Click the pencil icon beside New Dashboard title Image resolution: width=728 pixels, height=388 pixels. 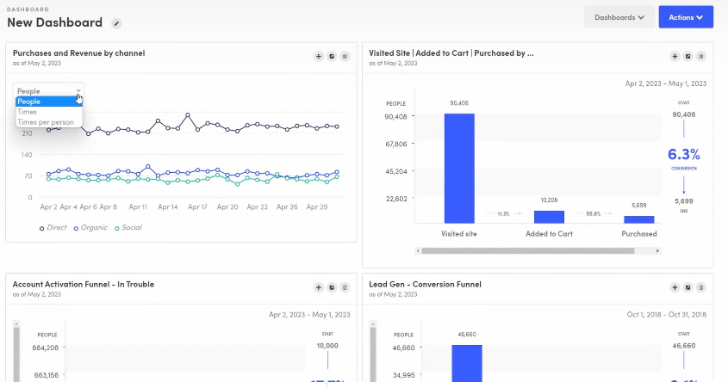[117, 23]
